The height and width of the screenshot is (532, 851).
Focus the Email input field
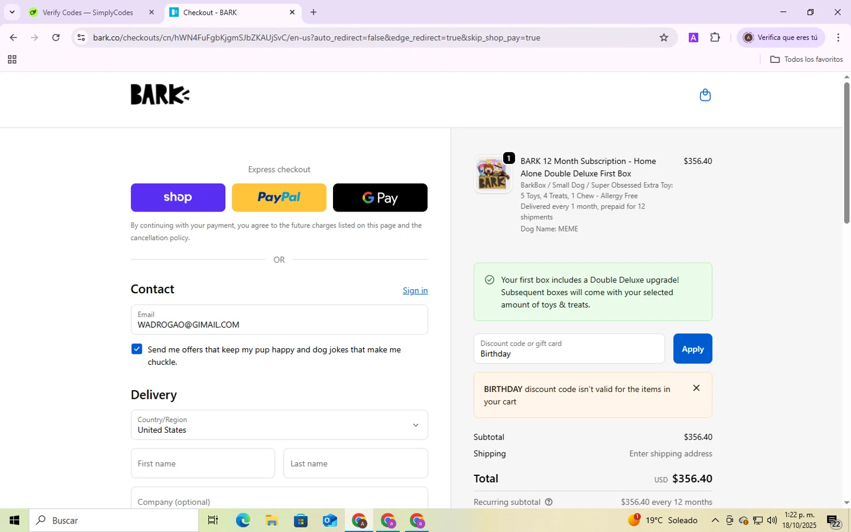coord(279,320)
